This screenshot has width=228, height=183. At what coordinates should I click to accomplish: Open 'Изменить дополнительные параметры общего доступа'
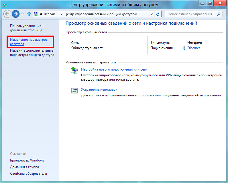(32, 52)
